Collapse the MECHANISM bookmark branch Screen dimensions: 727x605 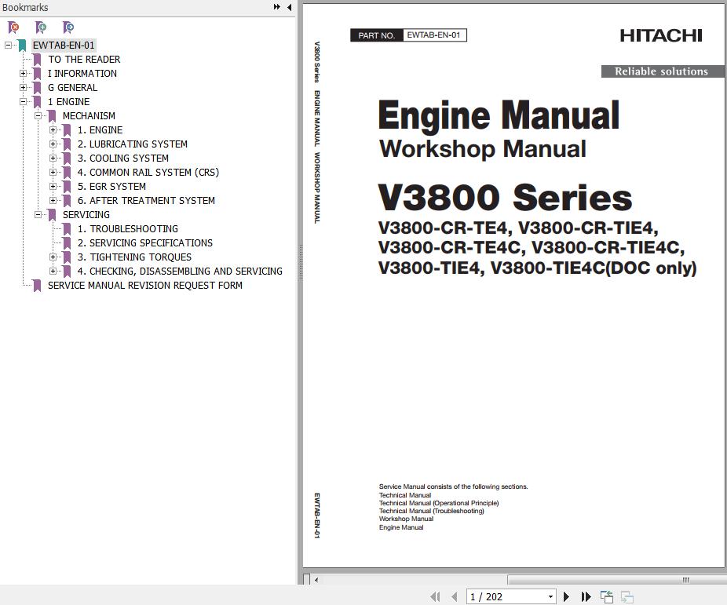(x=38, y=116)
